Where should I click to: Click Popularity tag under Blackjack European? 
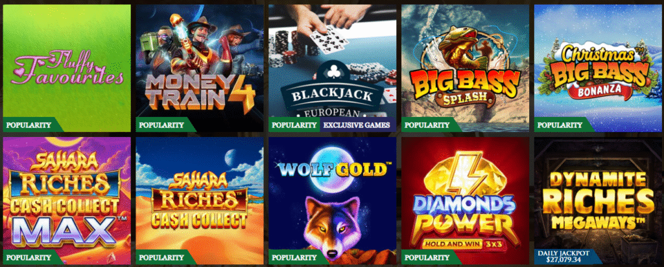tap(294, 125)
